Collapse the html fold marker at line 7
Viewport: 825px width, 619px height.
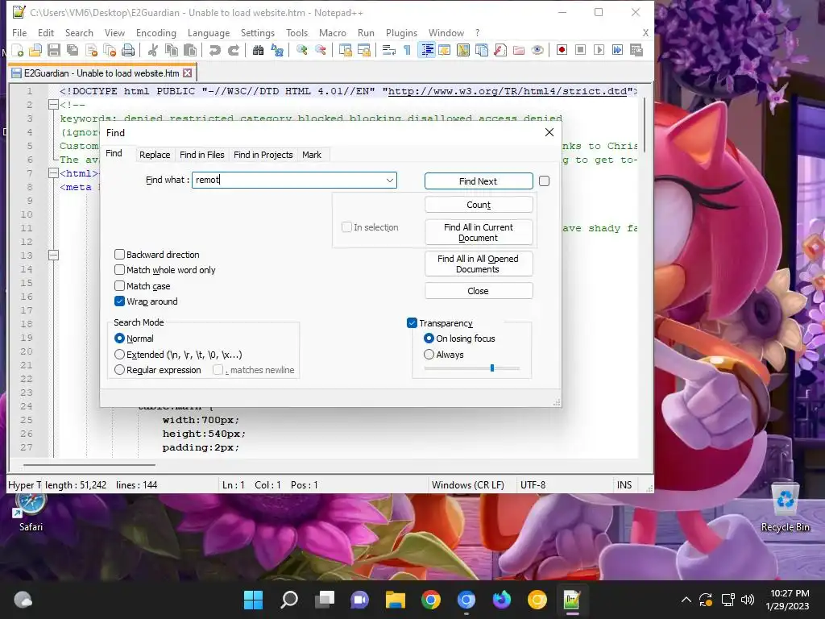point(53,173)
